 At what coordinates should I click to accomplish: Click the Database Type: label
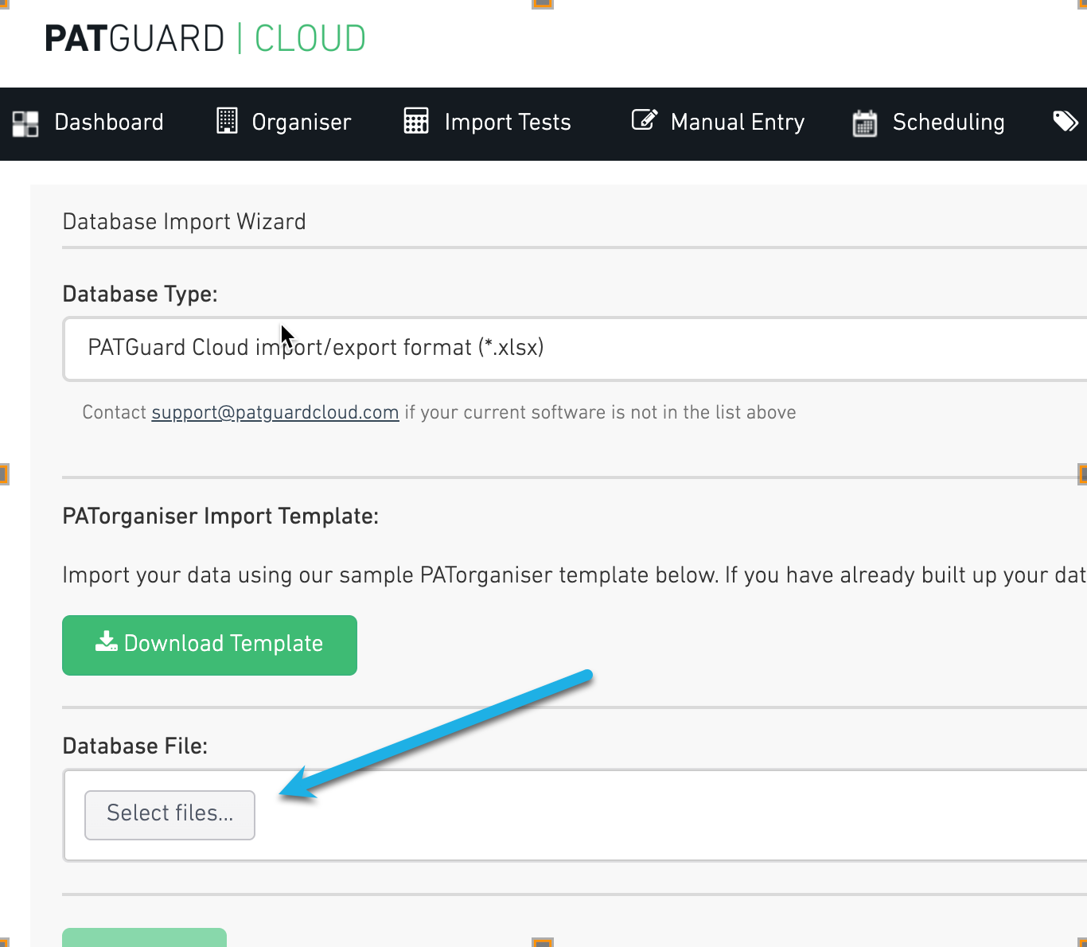click(140, 294)
